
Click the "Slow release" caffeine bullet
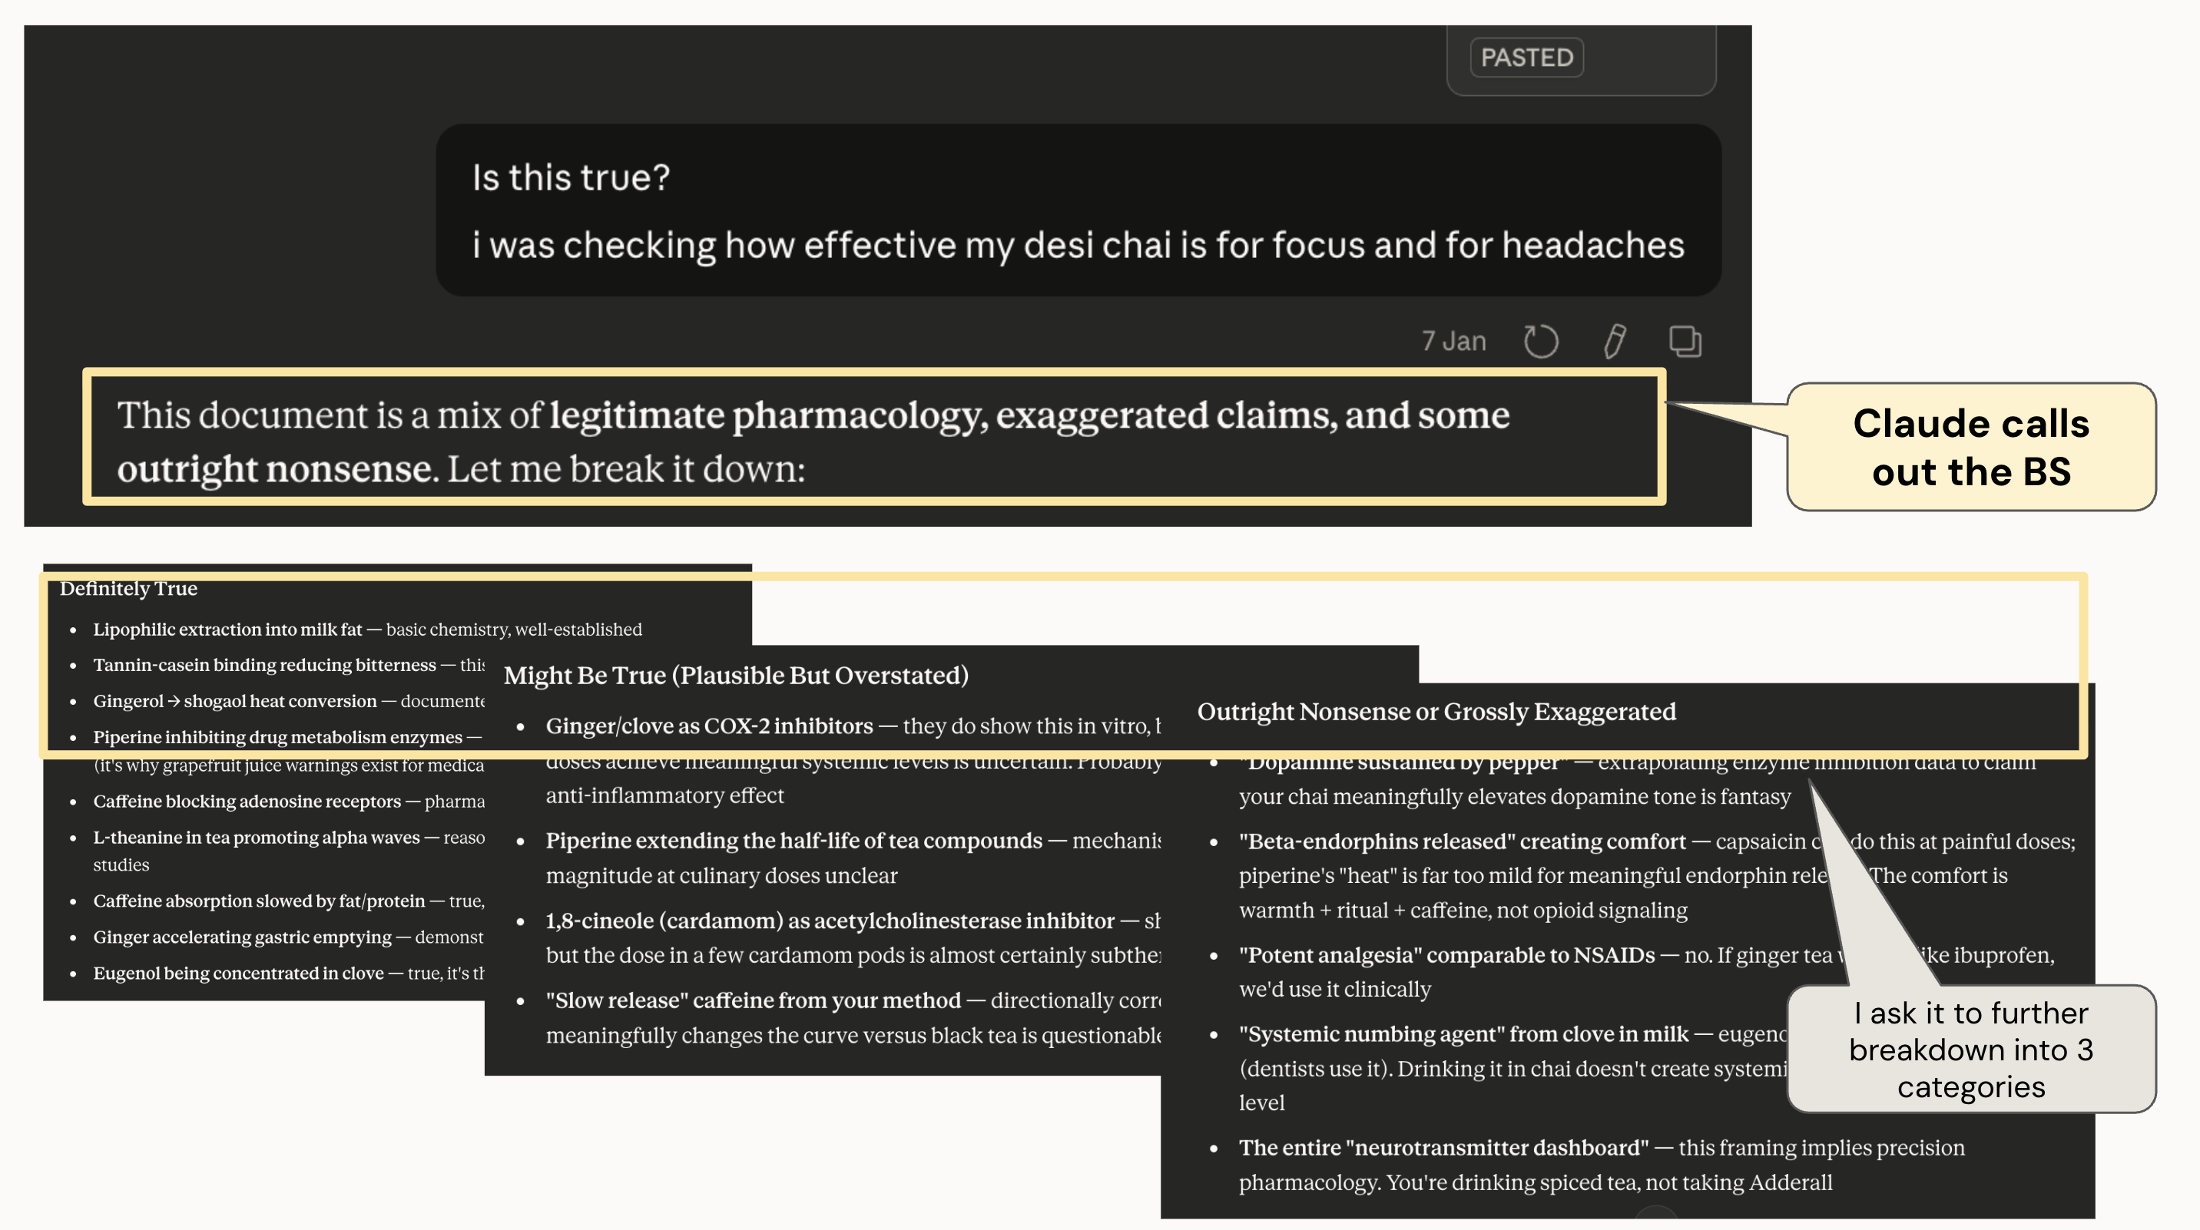click(x=754, y=1000)
